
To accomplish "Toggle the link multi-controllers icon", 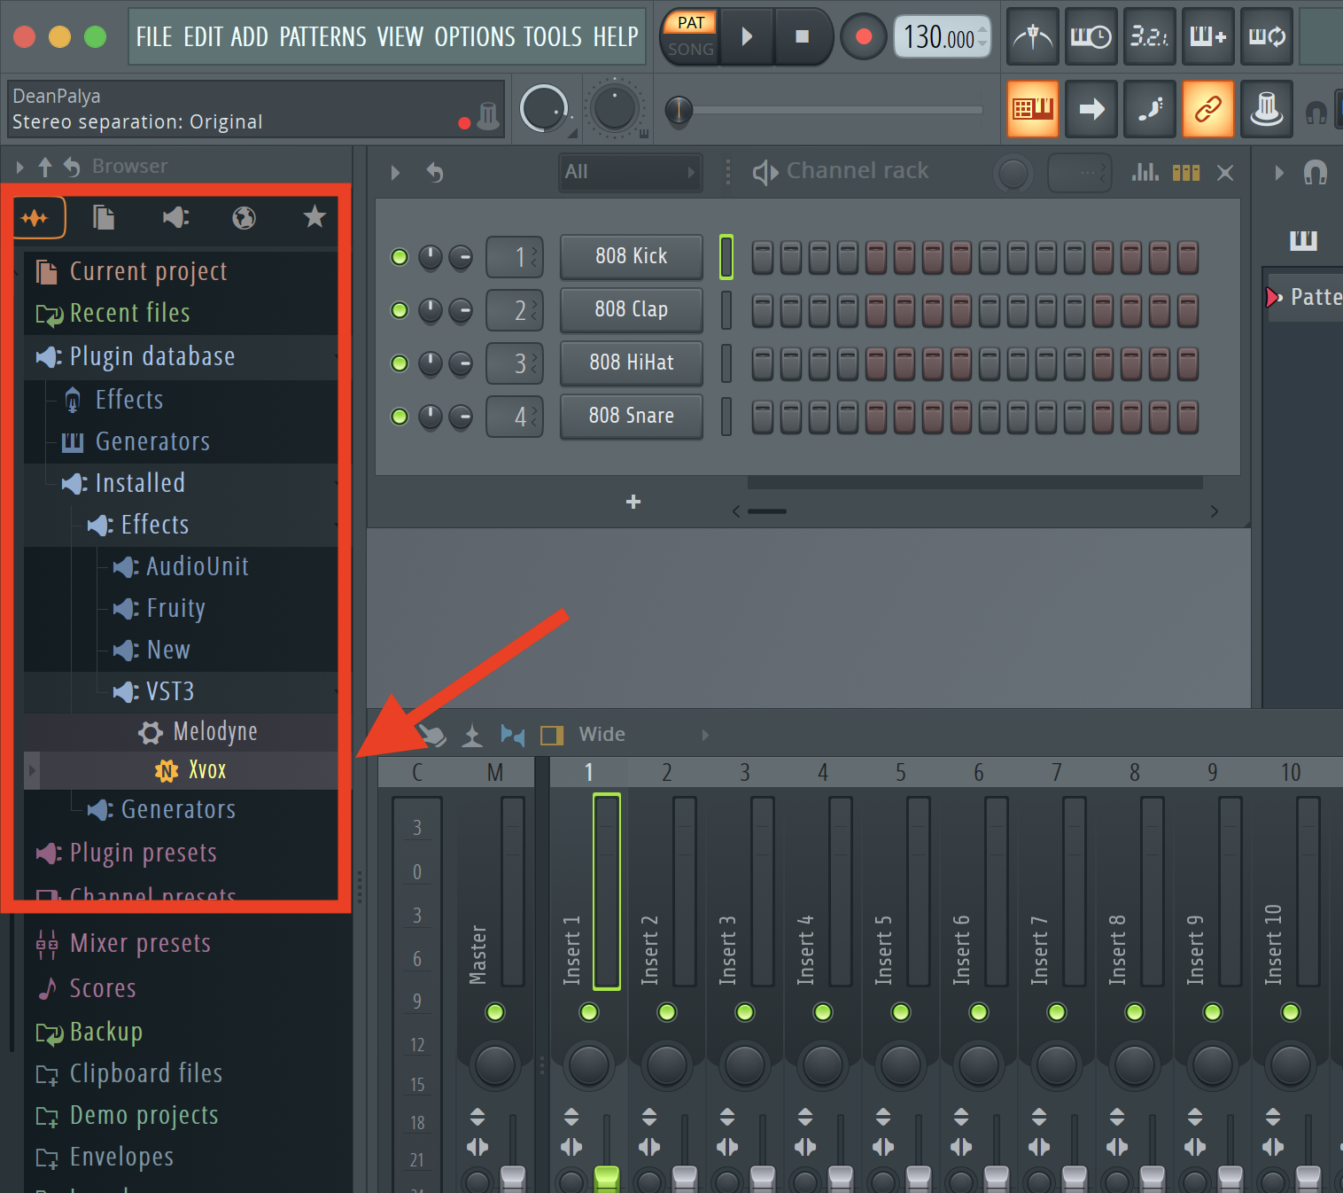I will [1207, 109].
